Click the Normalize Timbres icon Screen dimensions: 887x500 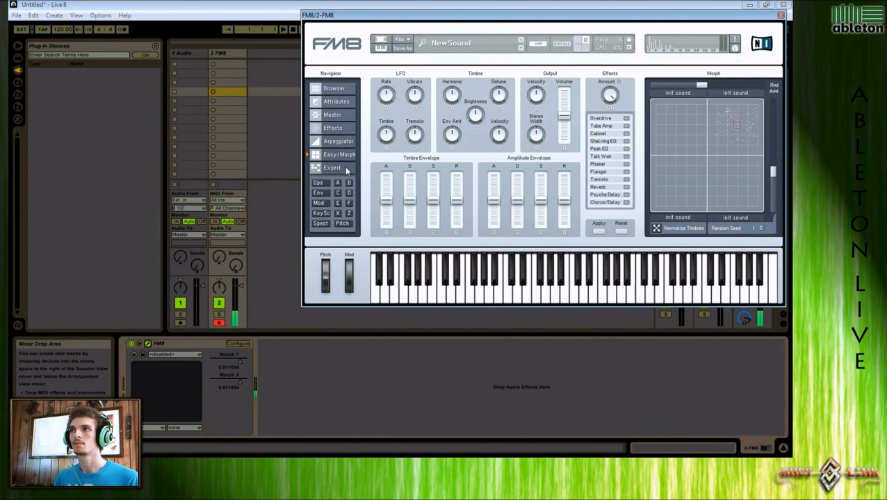656,228
